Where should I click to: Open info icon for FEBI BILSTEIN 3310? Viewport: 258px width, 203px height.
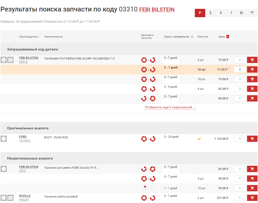click(x=4, y=169)
